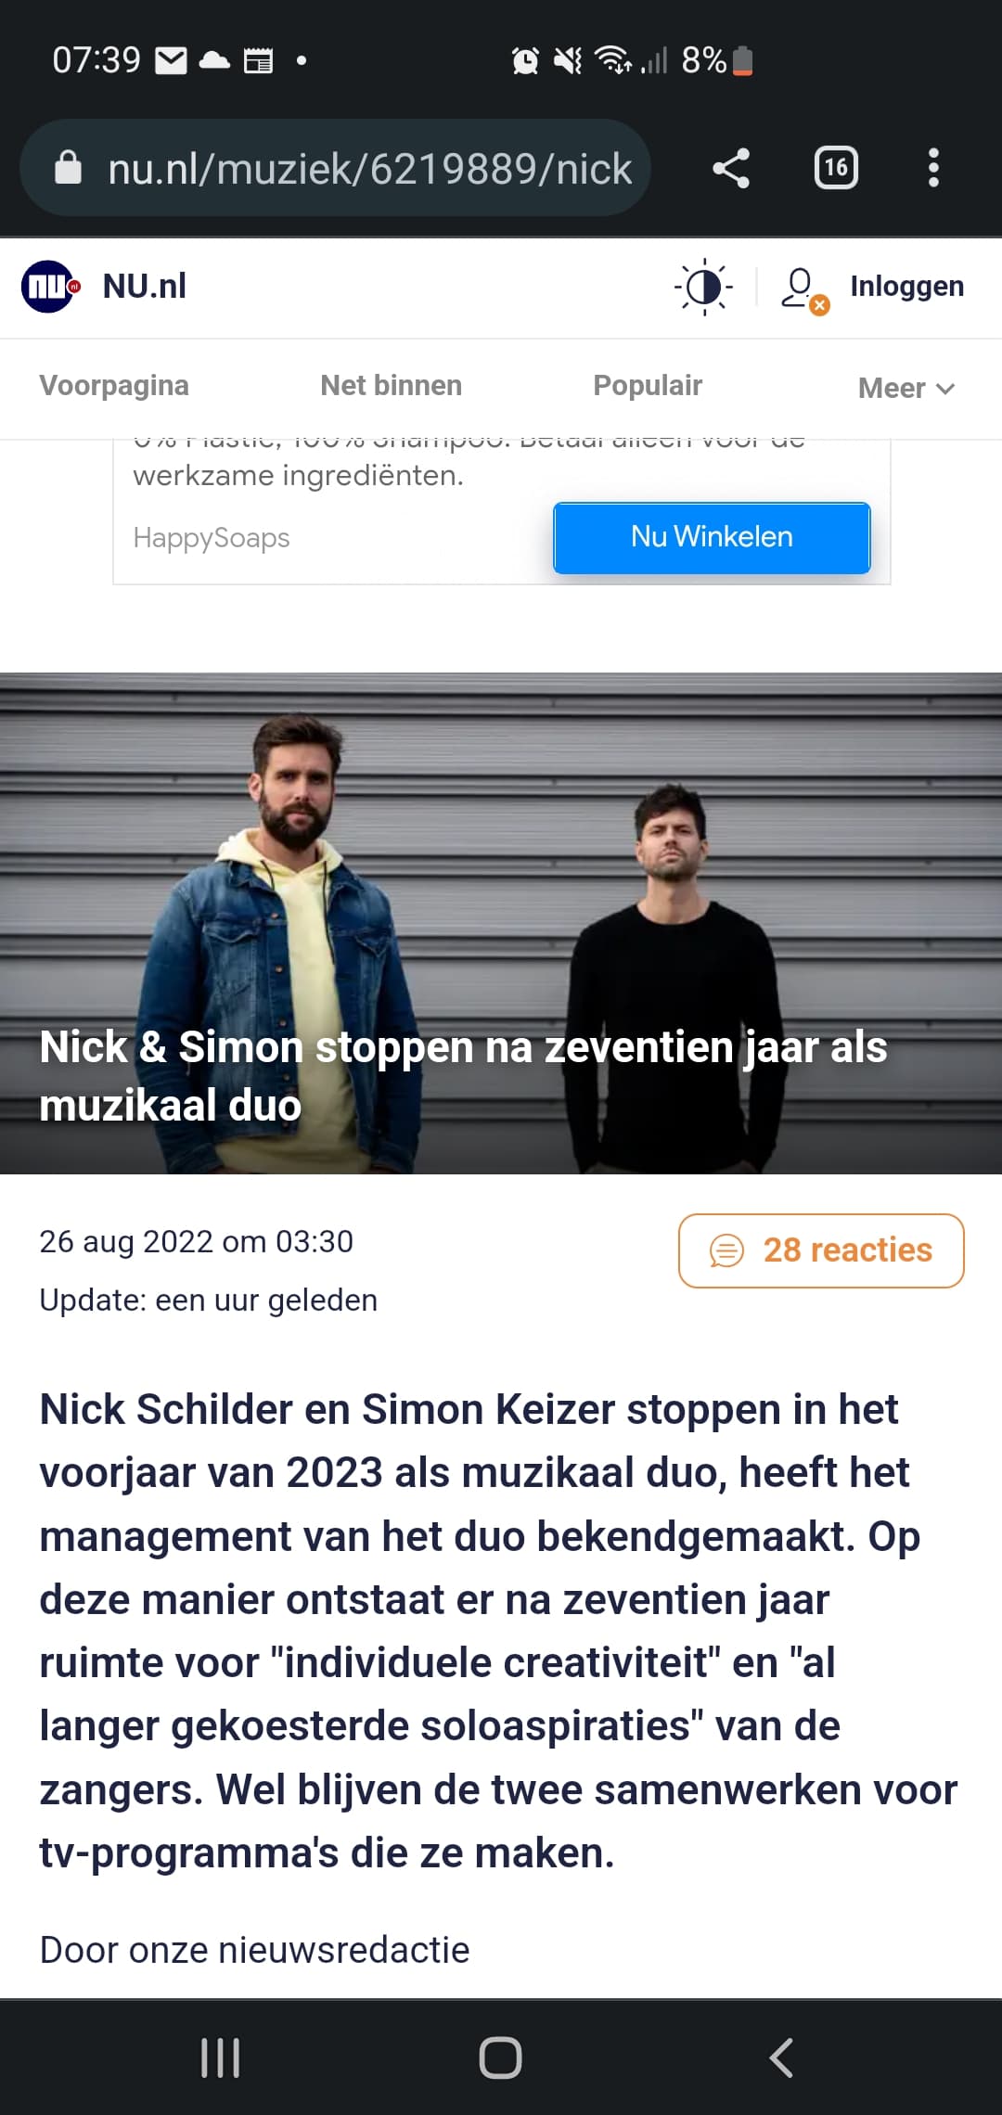1002x2115 pixels.
Task: Tap the Nick & Simon article photo
Action: point(501,923)
